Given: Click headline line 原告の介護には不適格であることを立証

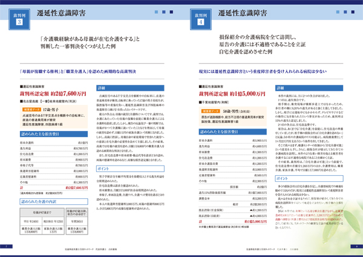Looking at the screenshot, I should point(263,44).
